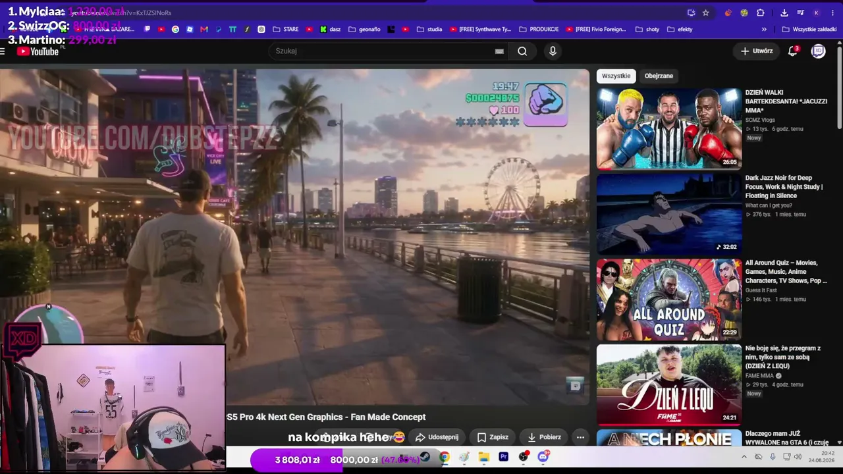Open the Gmail bookmark icon
This screenshot has width=843, height=474.
[204, 29]
